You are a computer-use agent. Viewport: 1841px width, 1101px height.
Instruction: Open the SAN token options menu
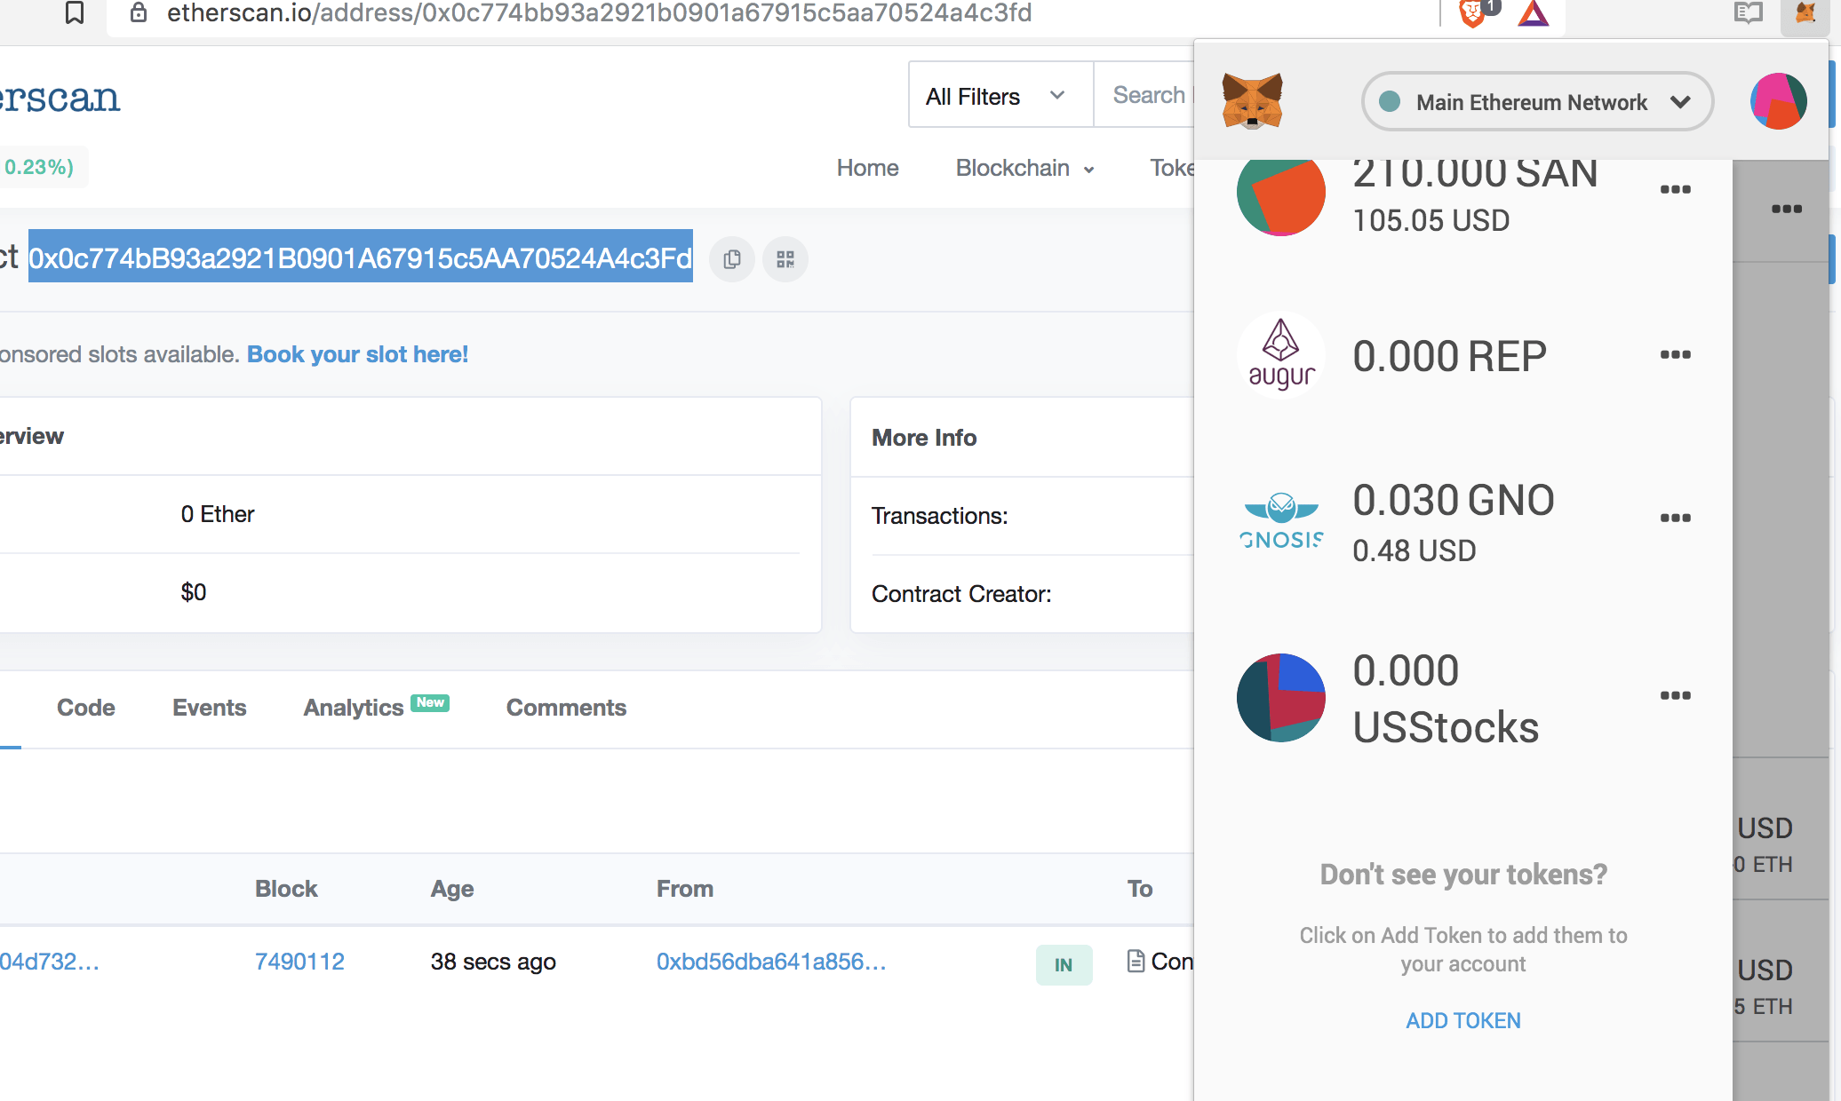(x=1676, y=189)
